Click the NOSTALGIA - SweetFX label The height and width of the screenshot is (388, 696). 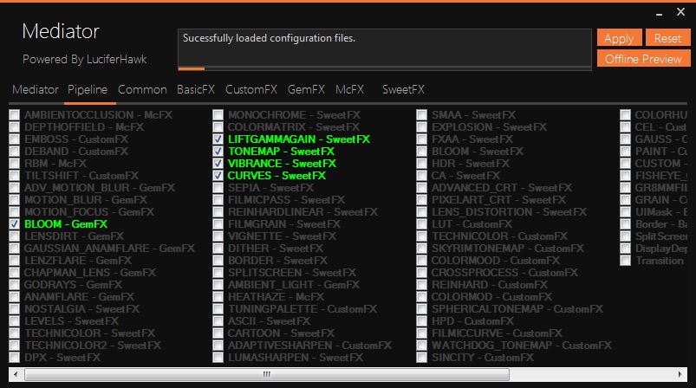click(x=82, y=309)
